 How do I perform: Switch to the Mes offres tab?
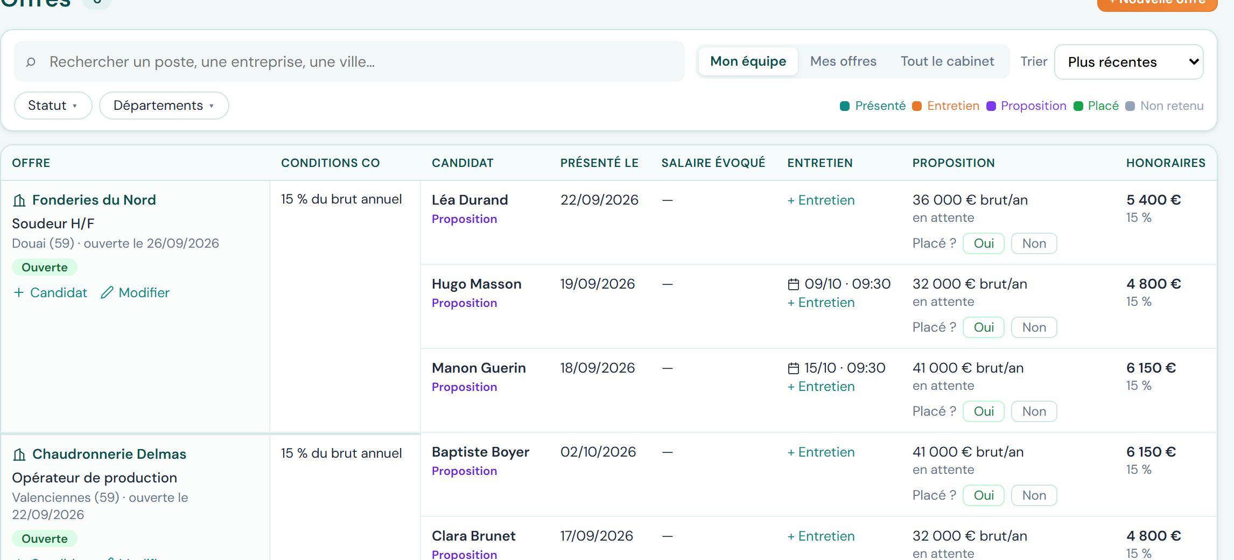[843, 61]
